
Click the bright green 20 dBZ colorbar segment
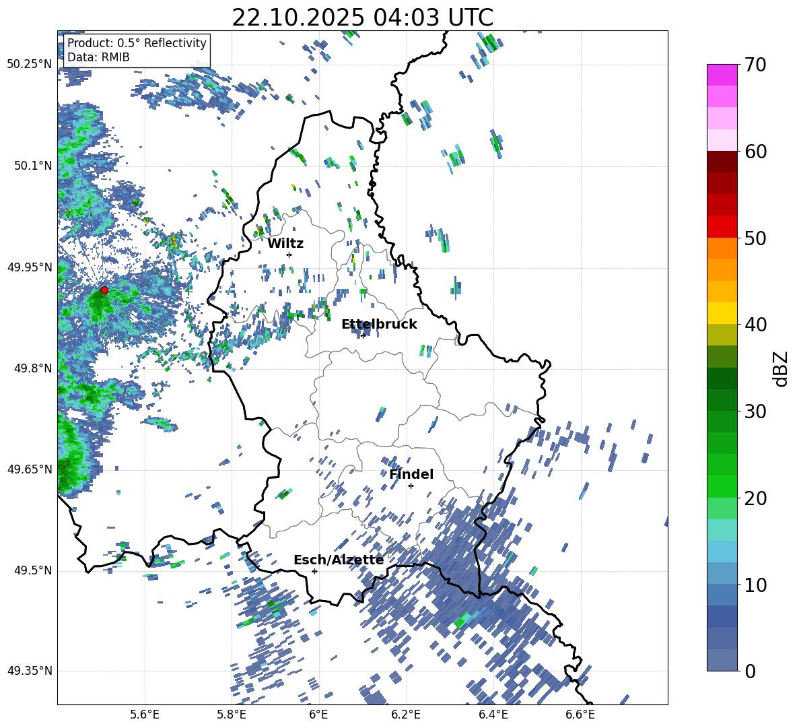(722, 486)
